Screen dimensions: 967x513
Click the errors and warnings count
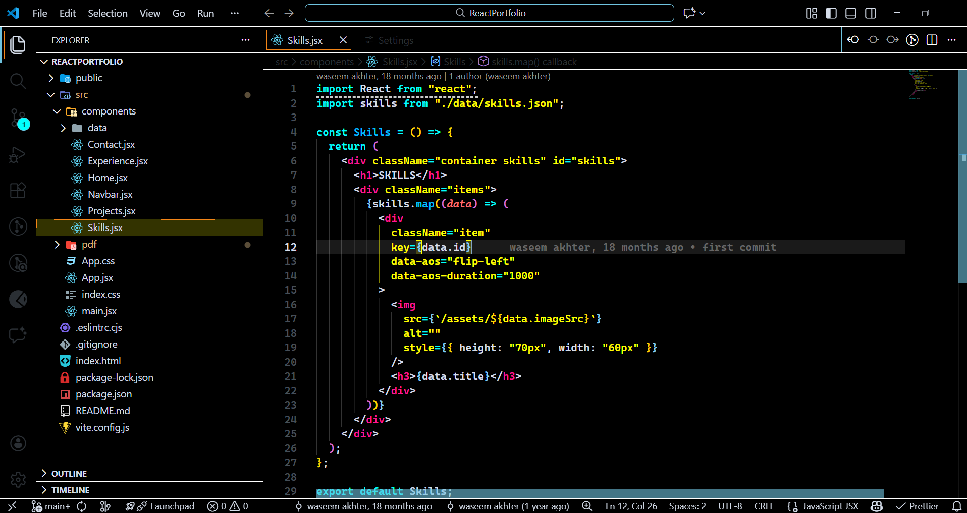pyautogui.click(x=228, y=506)
